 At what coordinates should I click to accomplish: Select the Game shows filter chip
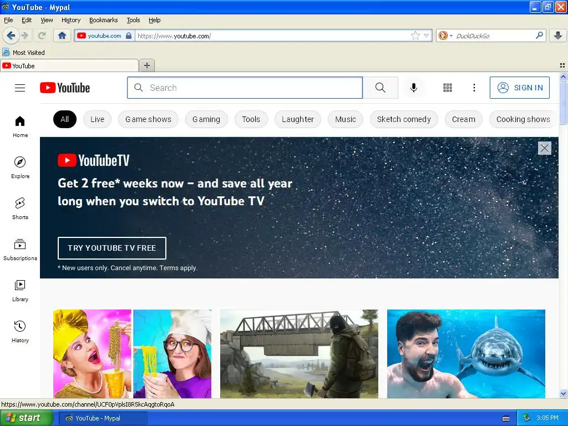coord(148,119)
